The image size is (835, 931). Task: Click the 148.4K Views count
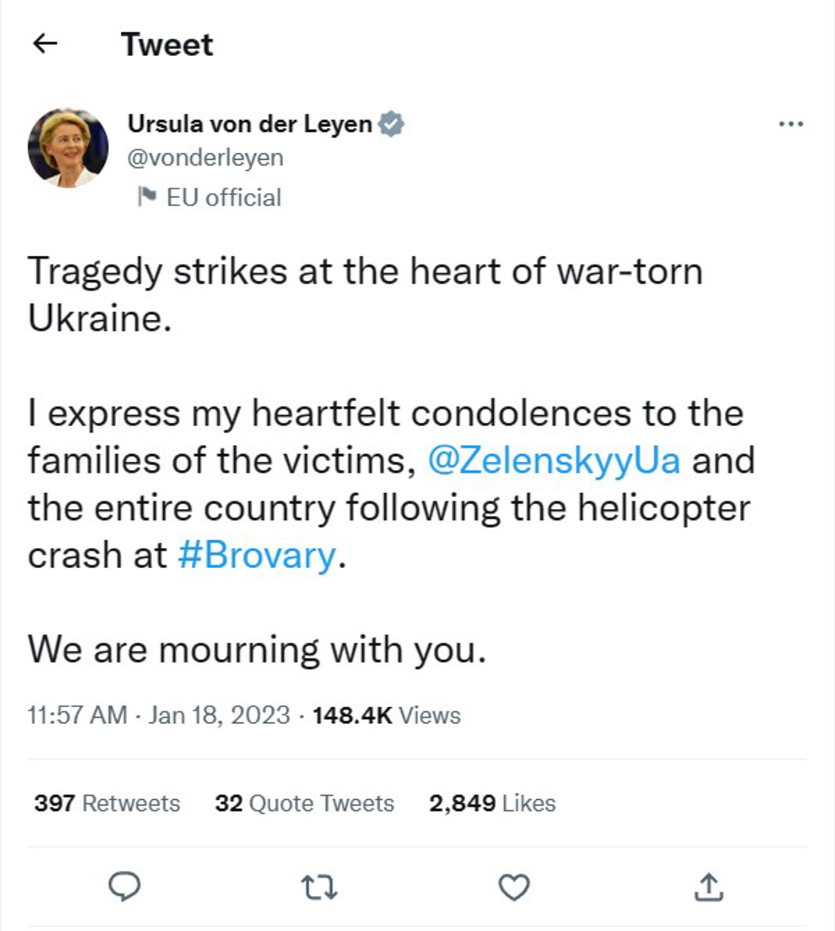(x=386, y=715)
